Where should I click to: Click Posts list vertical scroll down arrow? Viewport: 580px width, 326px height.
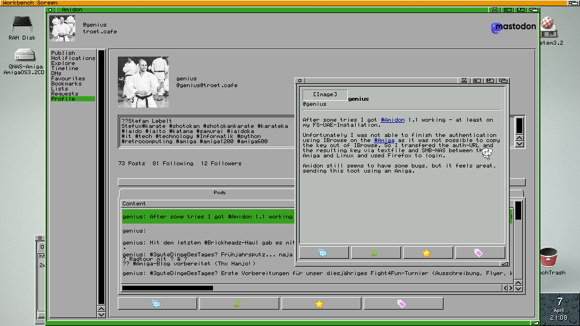pyautogui.click(x=518, y=289)
